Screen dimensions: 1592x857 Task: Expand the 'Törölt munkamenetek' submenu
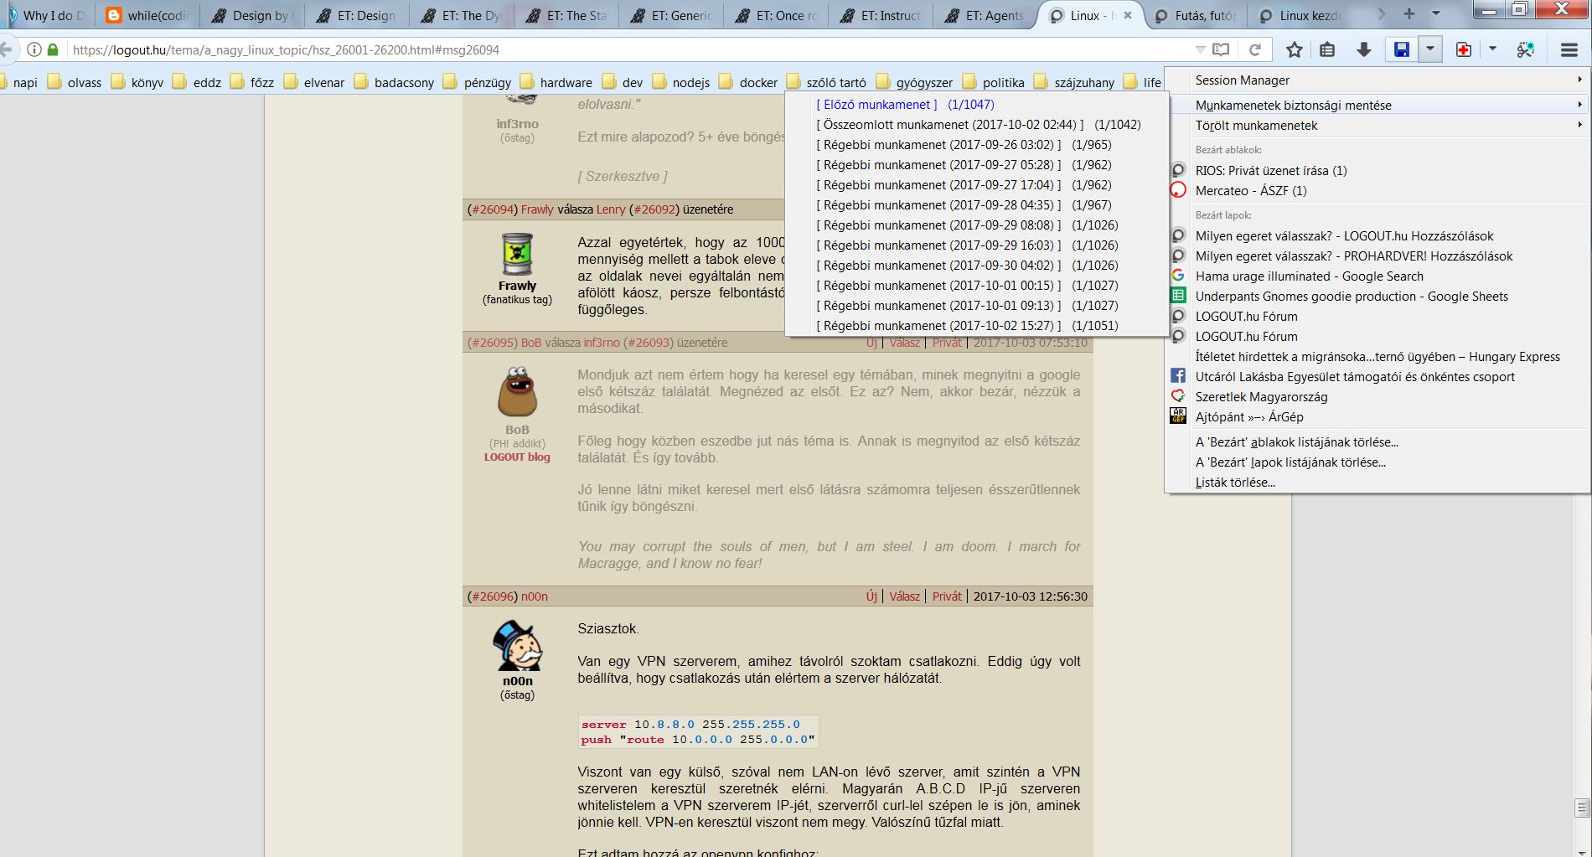click(1377, 126)
